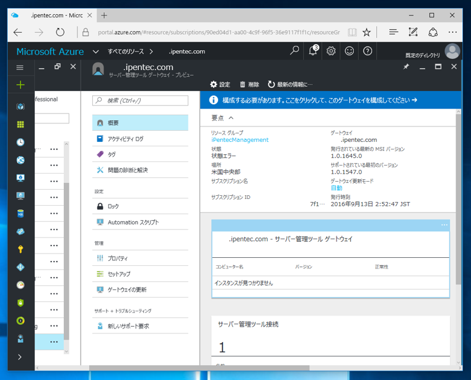Open the yellow key Subscriptions icon
This screenshot has width=471, height=380.
coord(20,249)
